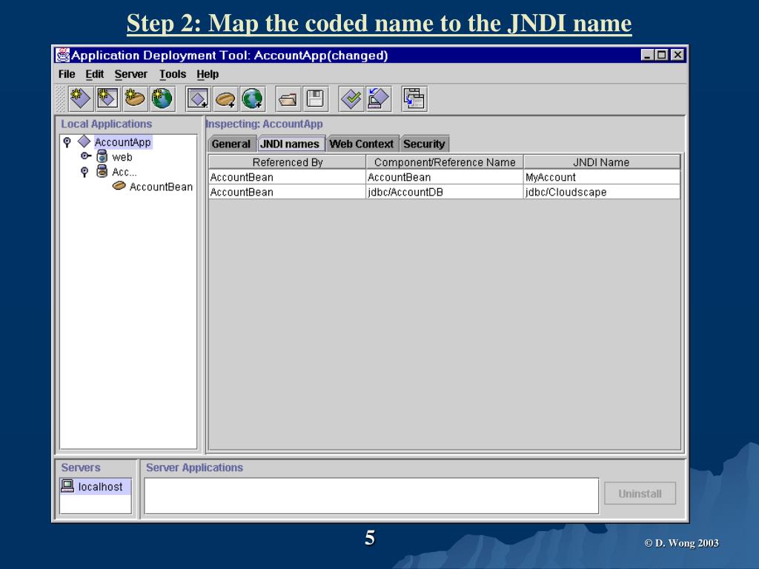Collapse the AccountApp tree node

tap(67, 142)
